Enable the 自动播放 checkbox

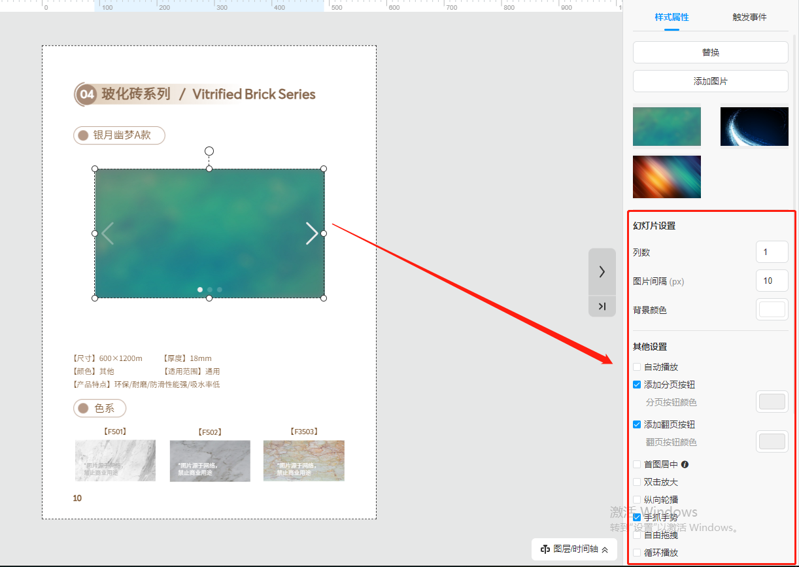pos(637,367)
